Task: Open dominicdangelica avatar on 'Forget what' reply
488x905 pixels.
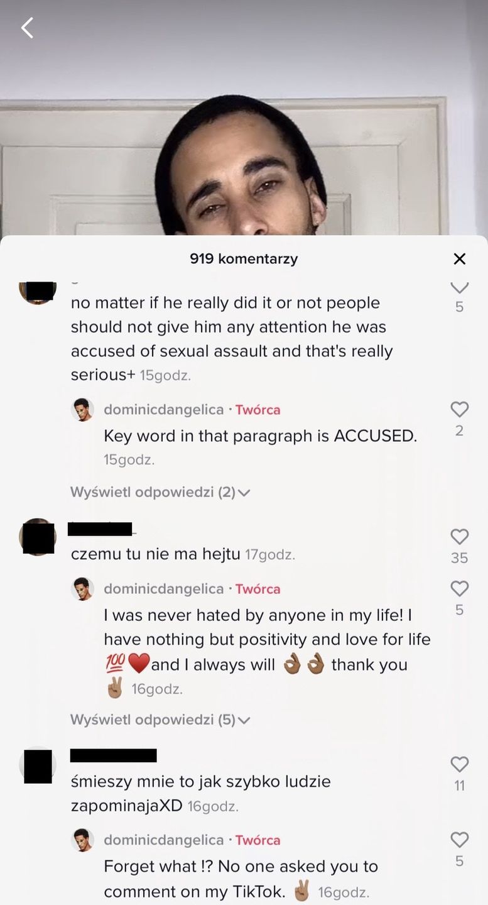Action: (82, 840)
